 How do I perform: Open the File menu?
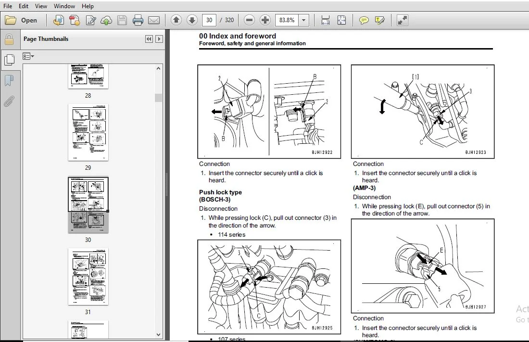7,6
